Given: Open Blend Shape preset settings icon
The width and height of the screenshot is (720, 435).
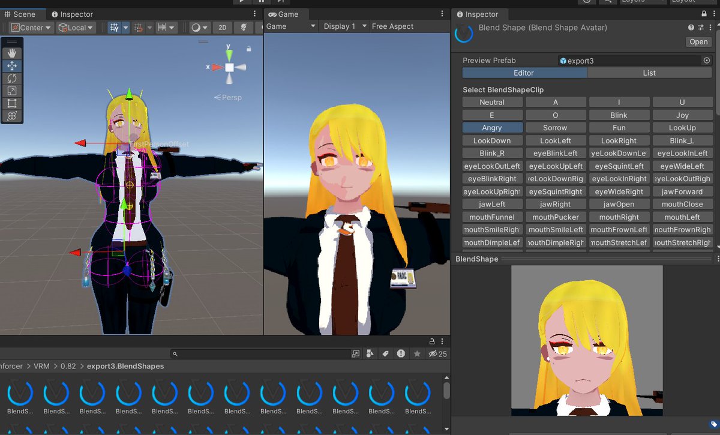Looking at the screenshot, I should click(x=701, y=28).
